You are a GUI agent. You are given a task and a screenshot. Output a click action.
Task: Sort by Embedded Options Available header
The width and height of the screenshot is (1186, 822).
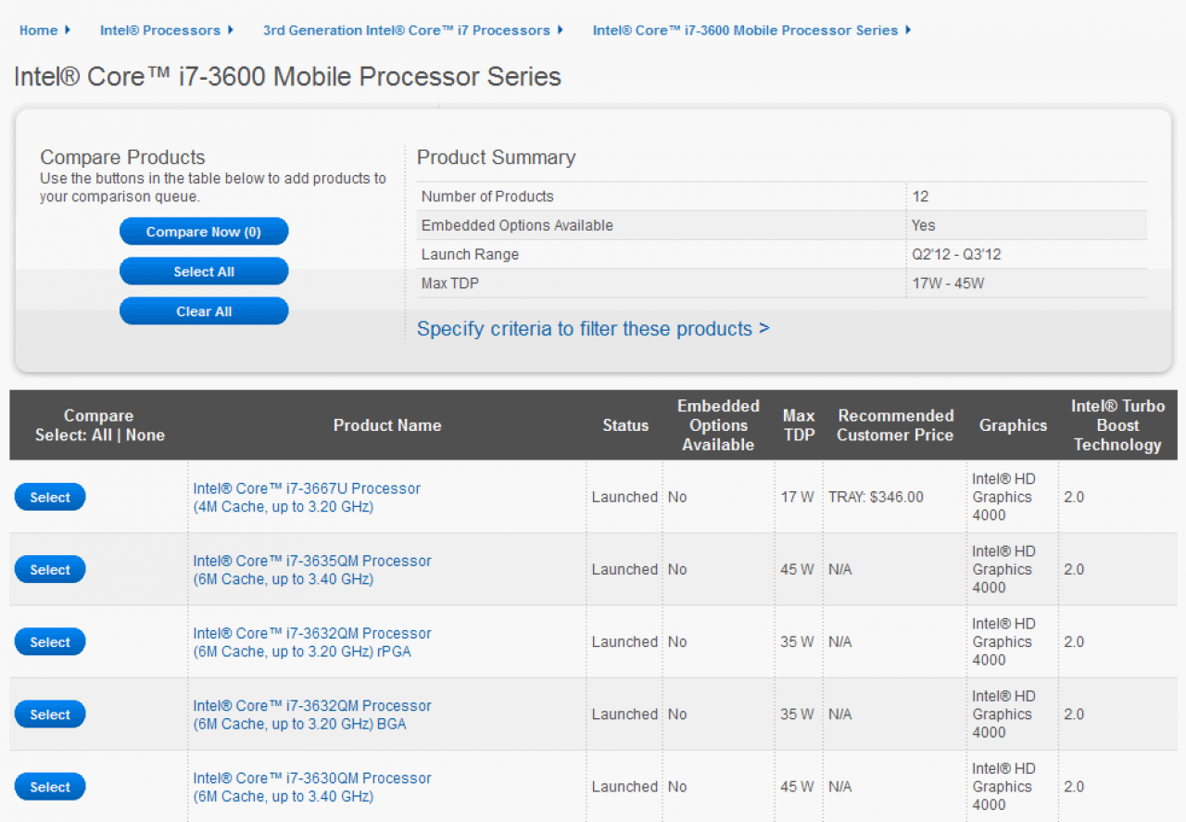[x=718, y=425]
